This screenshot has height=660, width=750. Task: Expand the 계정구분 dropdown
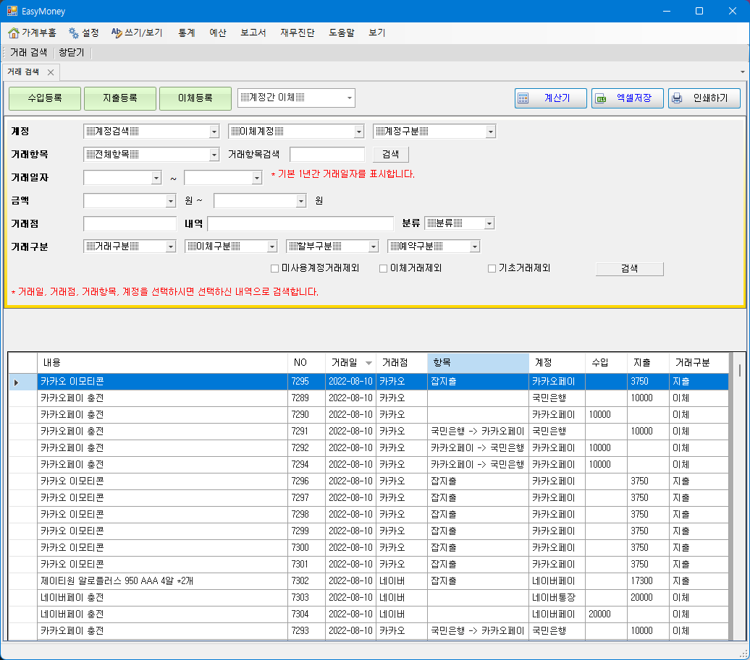point(490,132)
